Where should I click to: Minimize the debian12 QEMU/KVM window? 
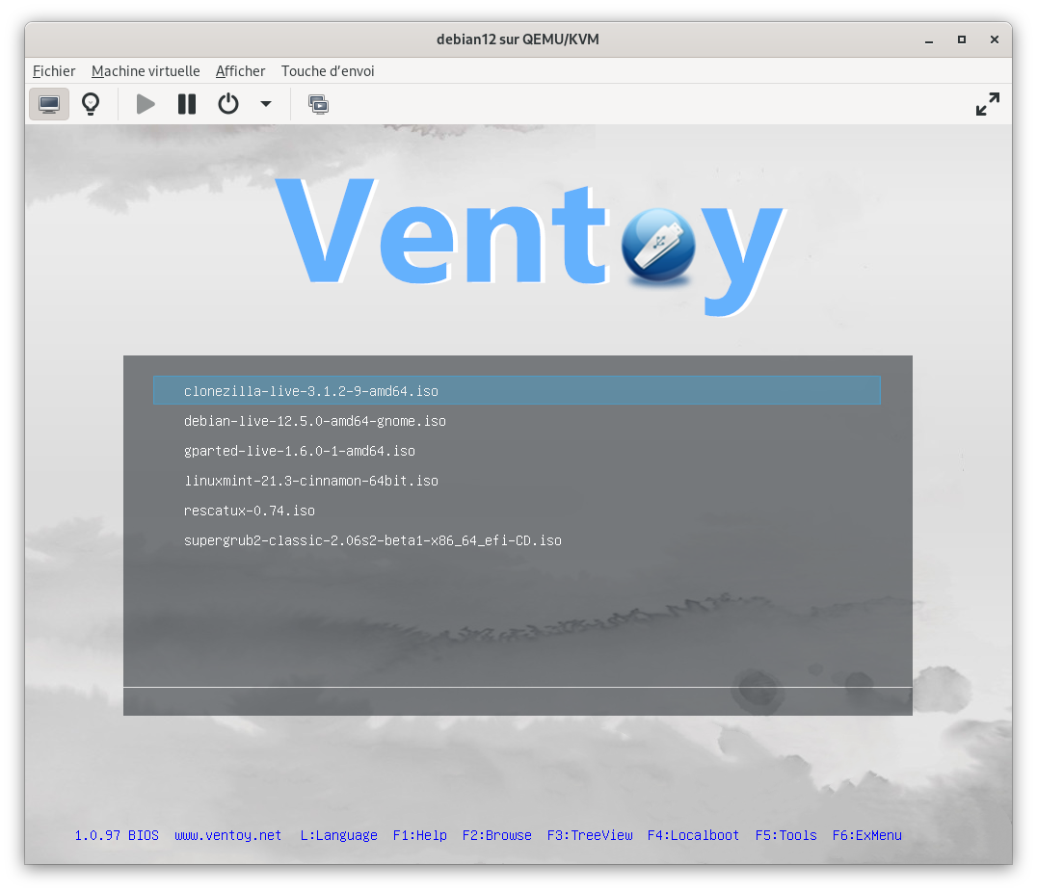(929, 39)
